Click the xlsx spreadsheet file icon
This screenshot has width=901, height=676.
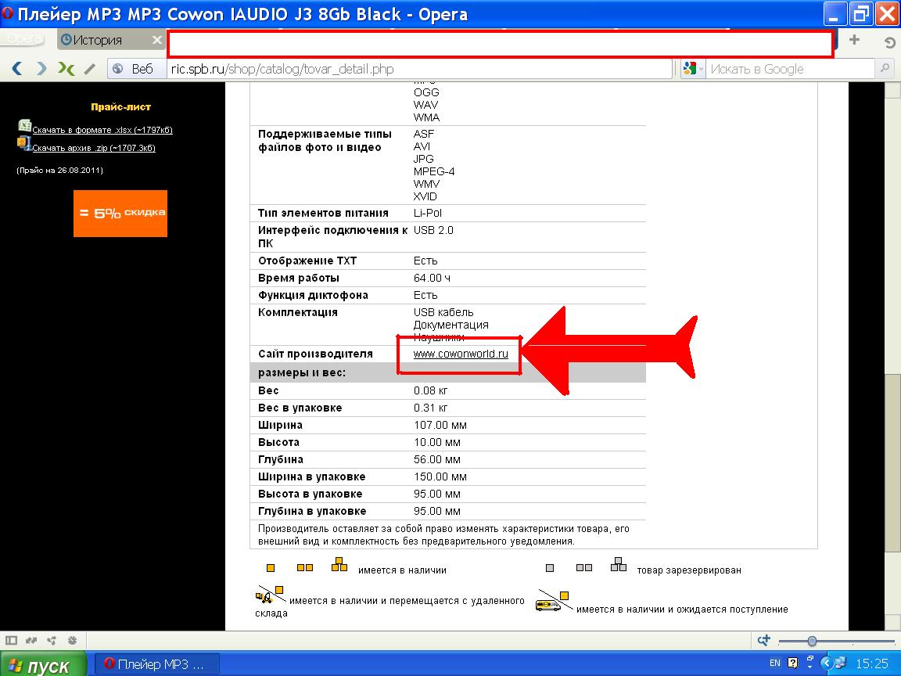point(24,125)
